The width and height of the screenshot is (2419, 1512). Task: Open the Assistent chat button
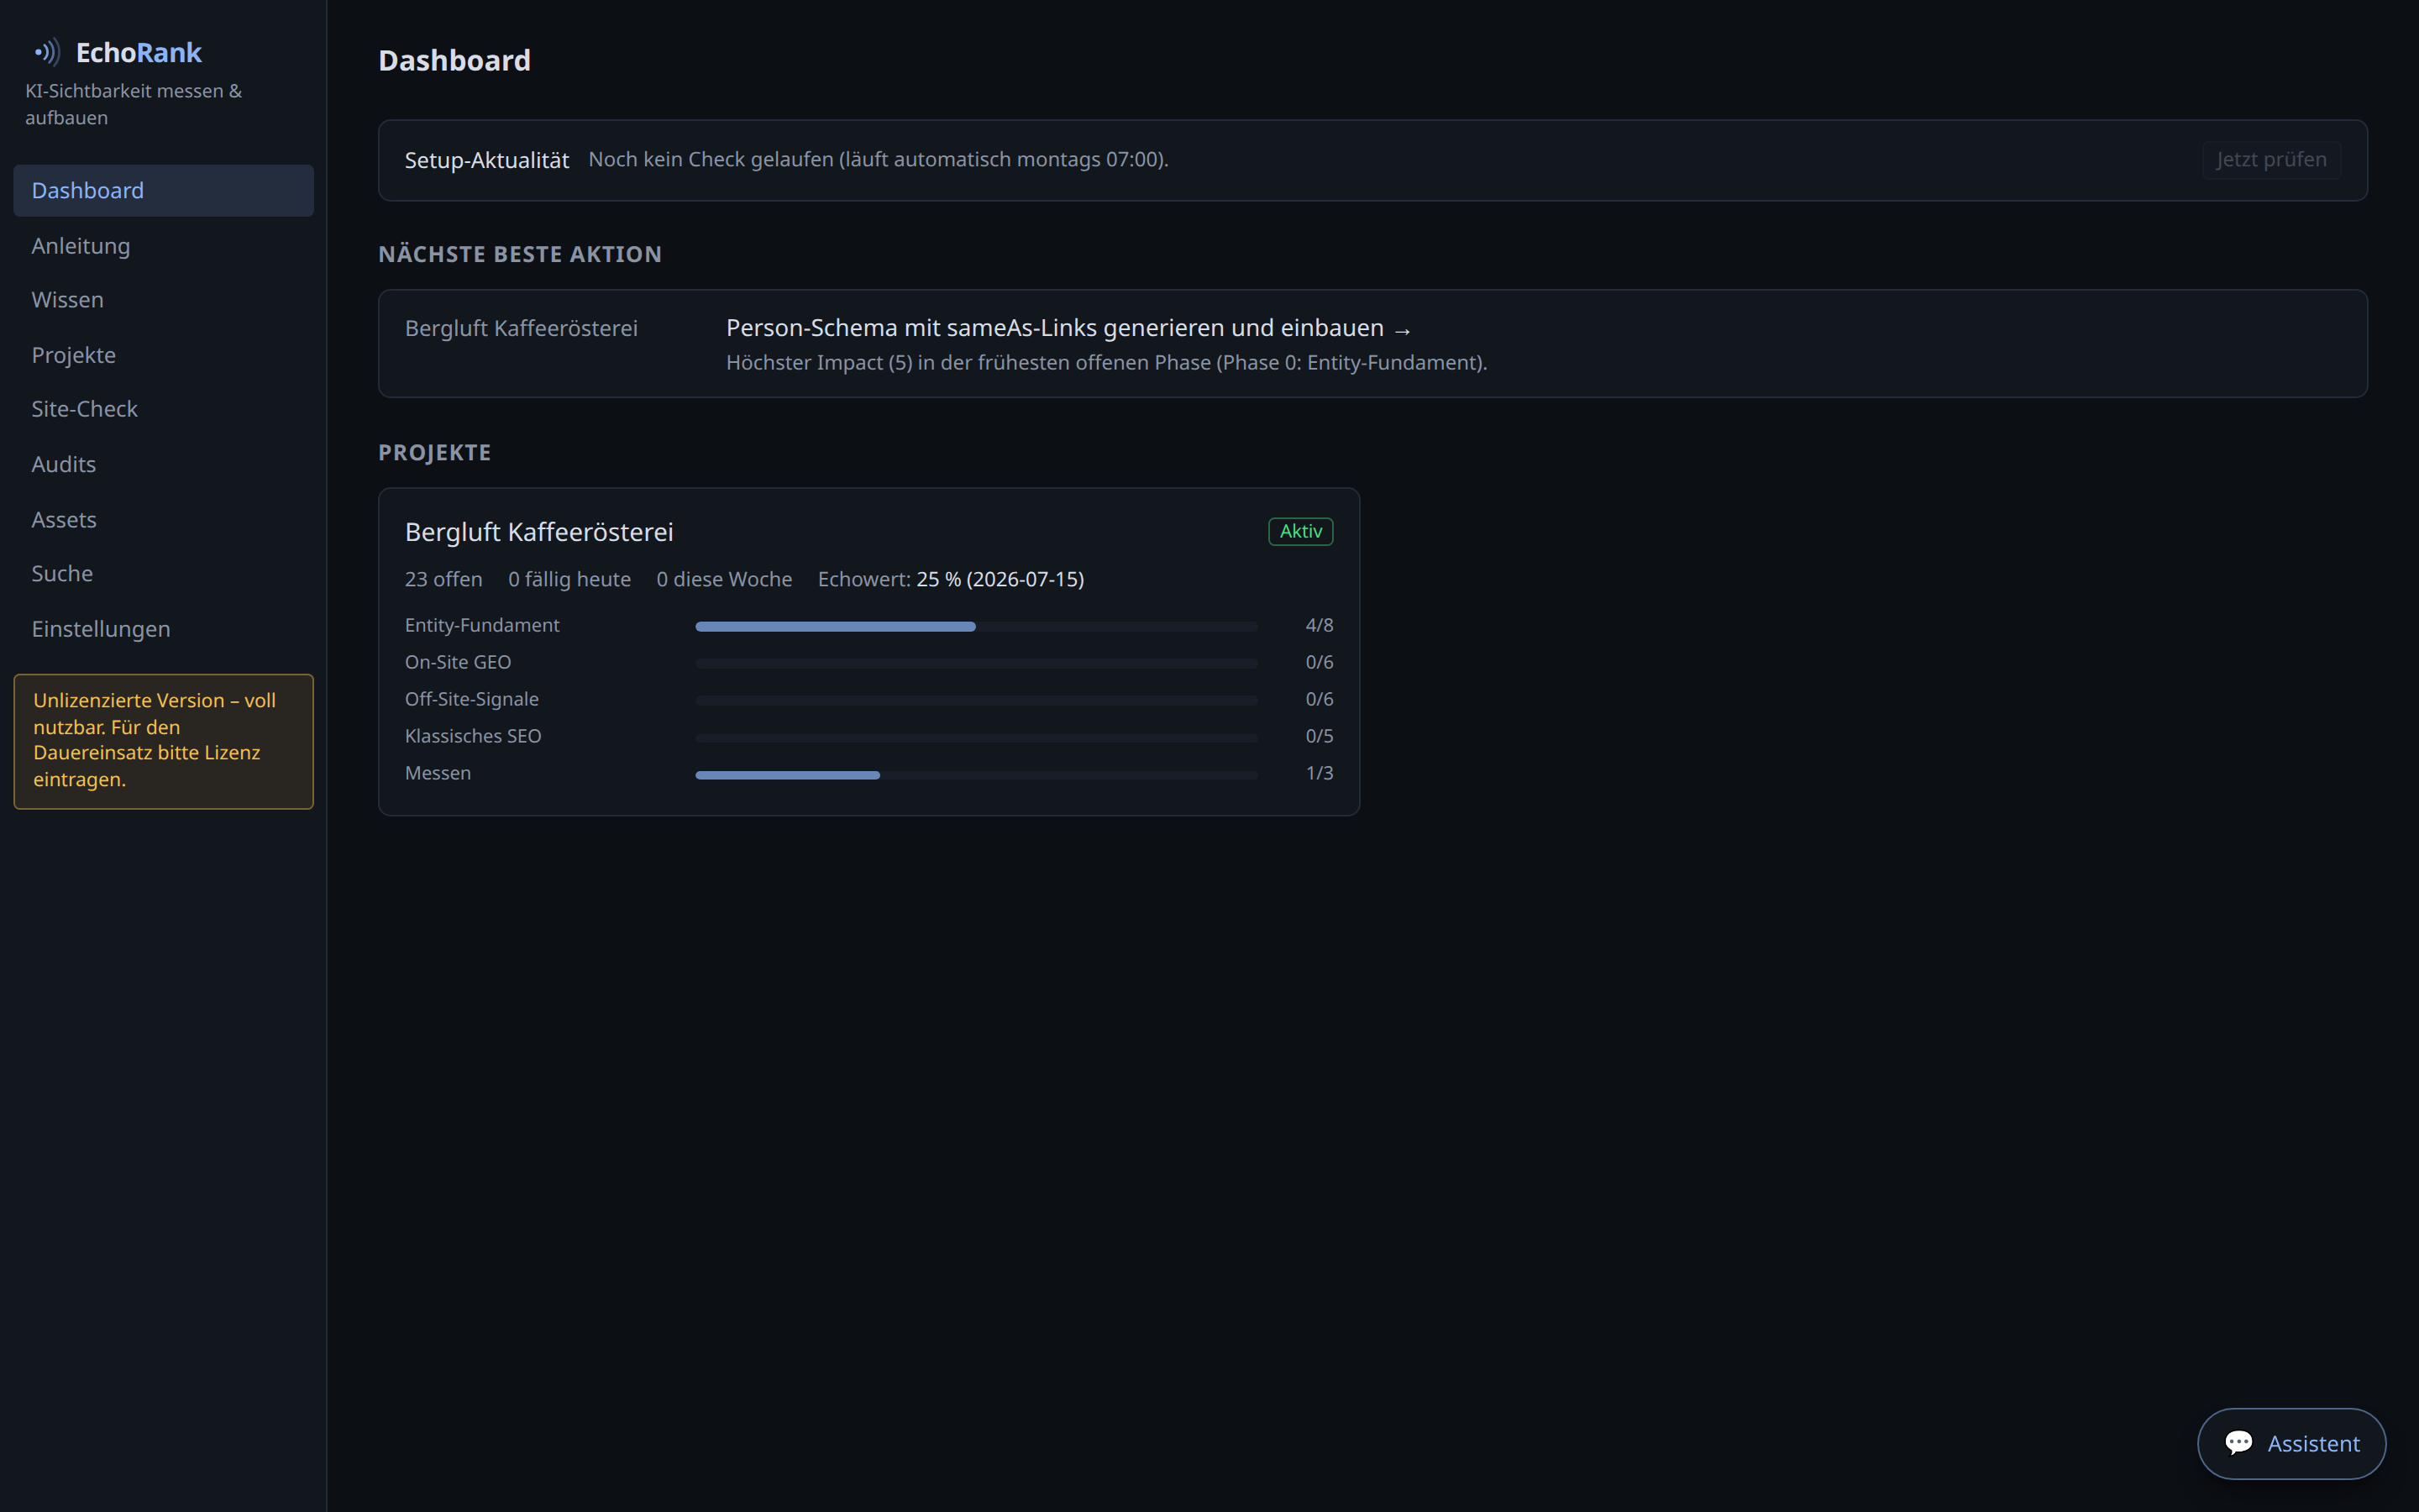tap(2291, 1443)
